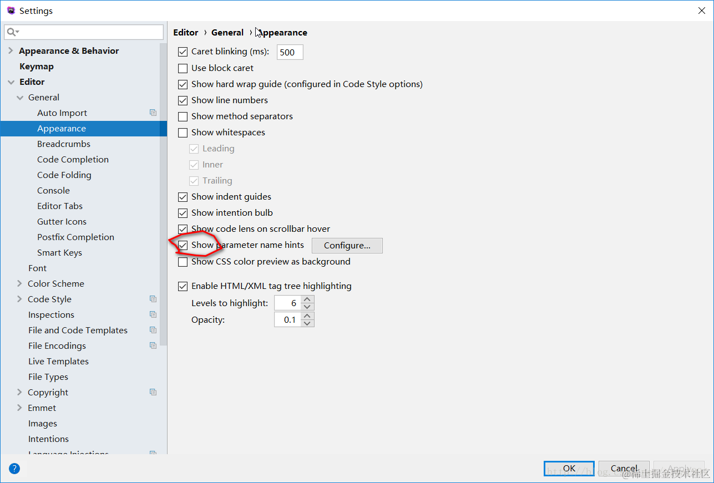Click the OK button

click(569, 468)
